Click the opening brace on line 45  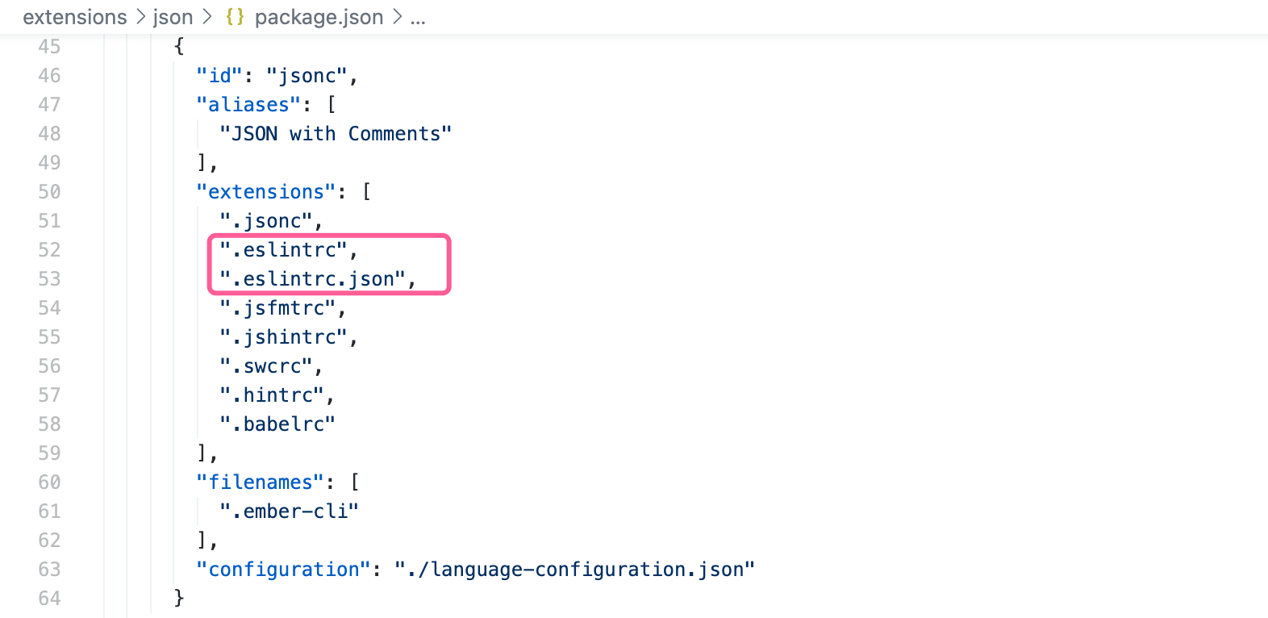click(x=179, y=47)
